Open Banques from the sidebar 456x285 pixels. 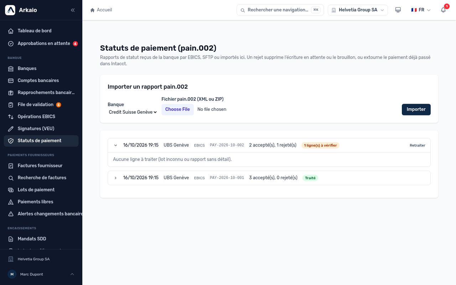coord(41,68)
